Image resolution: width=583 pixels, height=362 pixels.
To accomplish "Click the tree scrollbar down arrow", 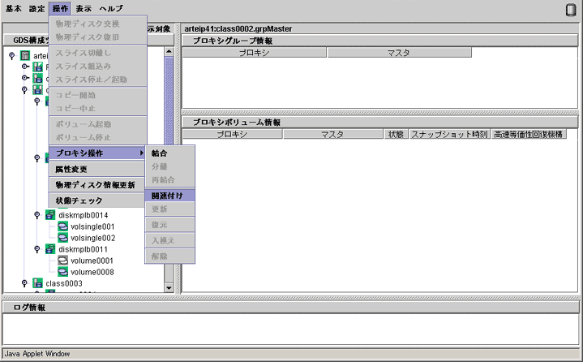I will click(169, 287).
